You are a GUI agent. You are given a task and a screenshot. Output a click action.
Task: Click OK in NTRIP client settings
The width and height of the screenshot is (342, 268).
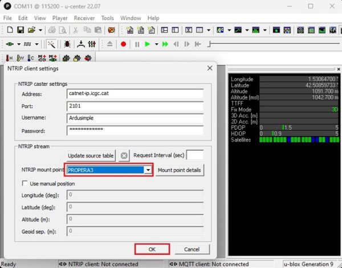tap(152, 249)
